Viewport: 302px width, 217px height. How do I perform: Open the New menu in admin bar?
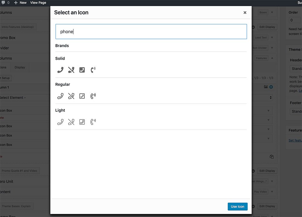(x=21, y=3)
